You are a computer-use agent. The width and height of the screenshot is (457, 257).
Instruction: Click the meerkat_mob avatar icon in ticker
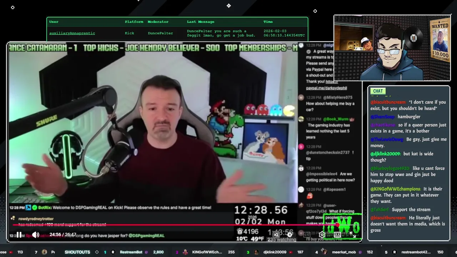click(325, 252)
